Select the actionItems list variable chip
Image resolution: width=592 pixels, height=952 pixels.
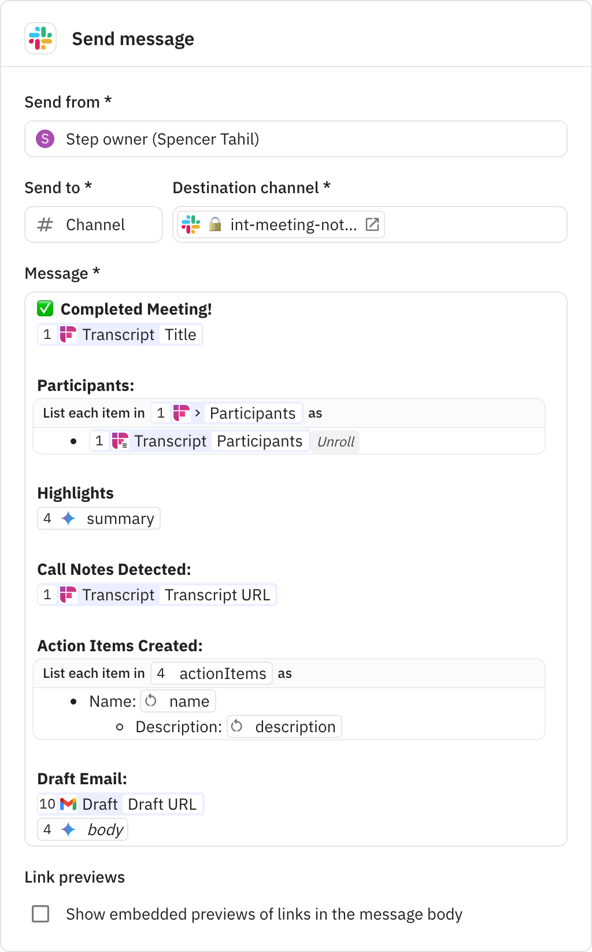pos(212,673)
